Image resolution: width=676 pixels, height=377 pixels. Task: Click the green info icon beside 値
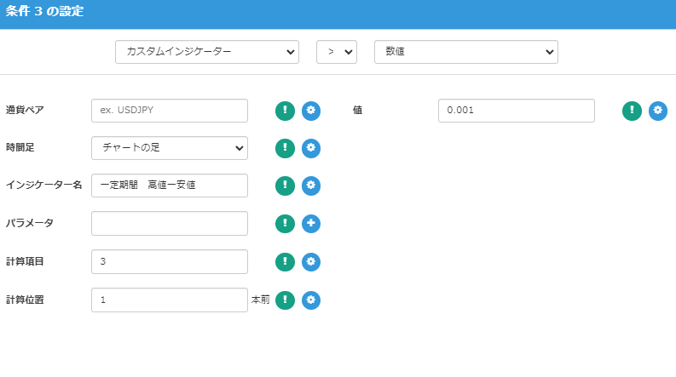[x=631, y=111]
